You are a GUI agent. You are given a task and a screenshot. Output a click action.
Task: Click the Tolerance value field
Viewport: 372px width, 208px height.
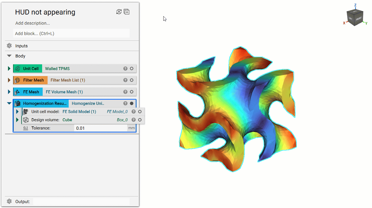100,128
